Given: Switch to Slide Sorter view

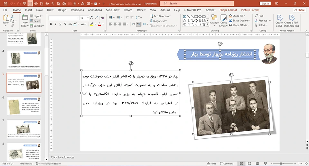Looking at the screenshot, I should tap(249, 164).
